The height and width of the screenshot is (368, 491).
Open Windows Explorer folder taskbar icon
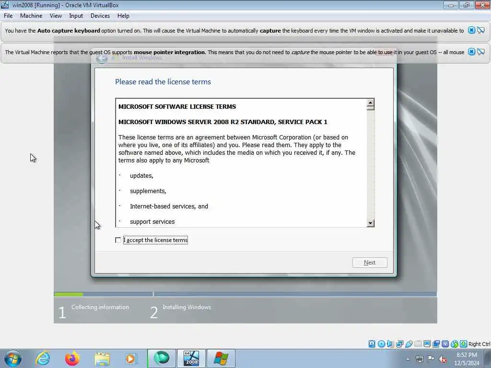(x=102, y=359)
